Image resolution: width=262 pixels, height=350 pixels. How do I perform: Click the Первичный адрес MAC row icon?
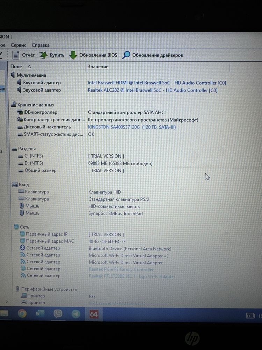tap(22, 241)
